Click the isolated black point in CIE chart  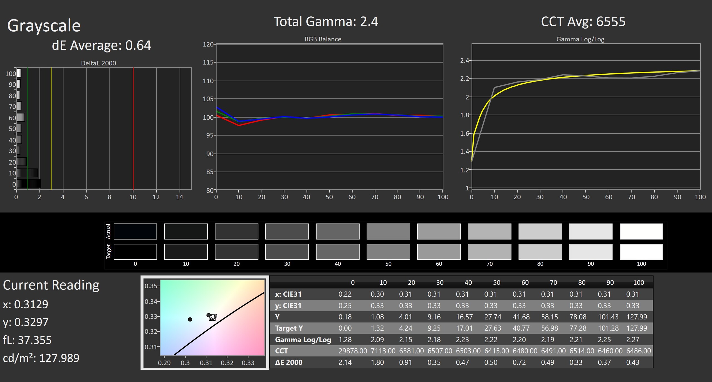point(190,319)
